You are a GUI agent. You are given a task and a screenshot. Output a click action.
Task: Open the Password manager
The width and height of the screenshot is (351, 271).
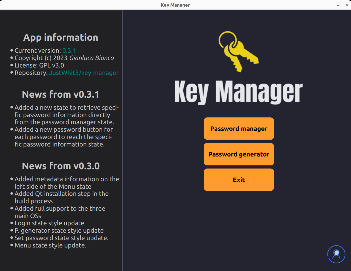point(239,129)
